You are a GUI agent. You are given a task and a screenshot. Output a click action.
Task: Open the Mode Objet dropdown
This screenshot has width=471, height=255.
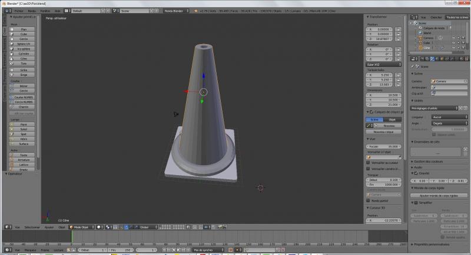[x=81, y=227]
